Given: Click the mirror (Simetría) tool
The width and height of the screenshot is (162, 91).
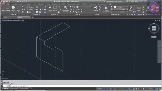Looking at the screenshot, I should [37, 10].
